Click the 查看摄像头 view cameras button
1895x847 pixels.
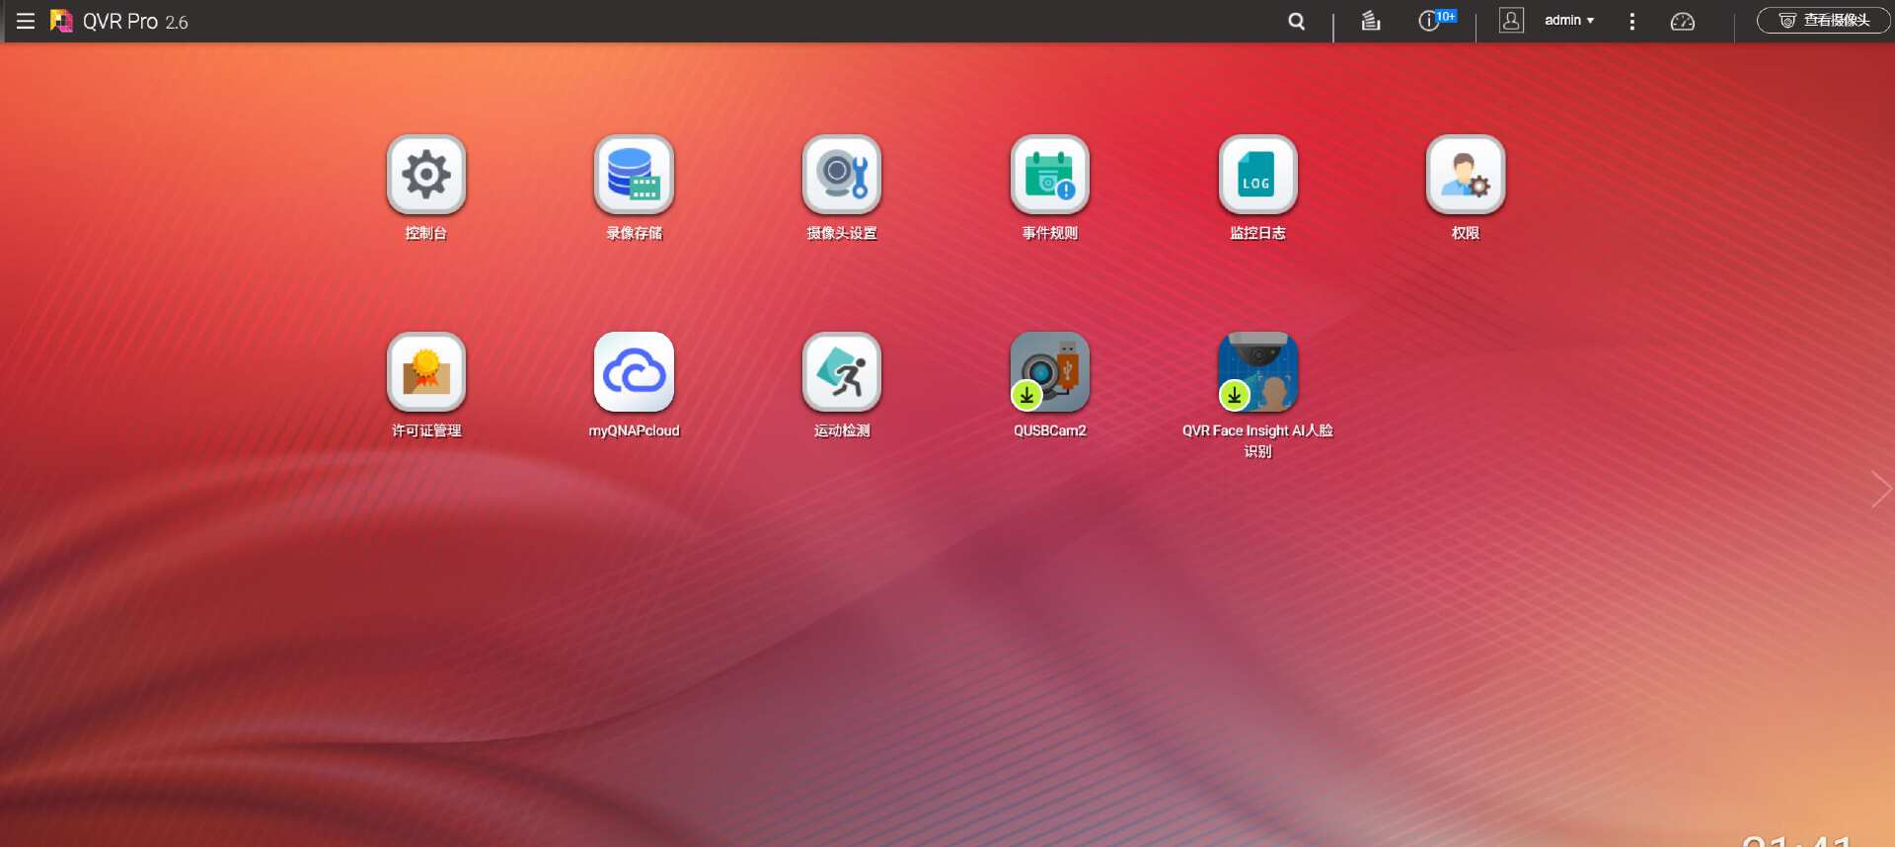(1824, 21)
